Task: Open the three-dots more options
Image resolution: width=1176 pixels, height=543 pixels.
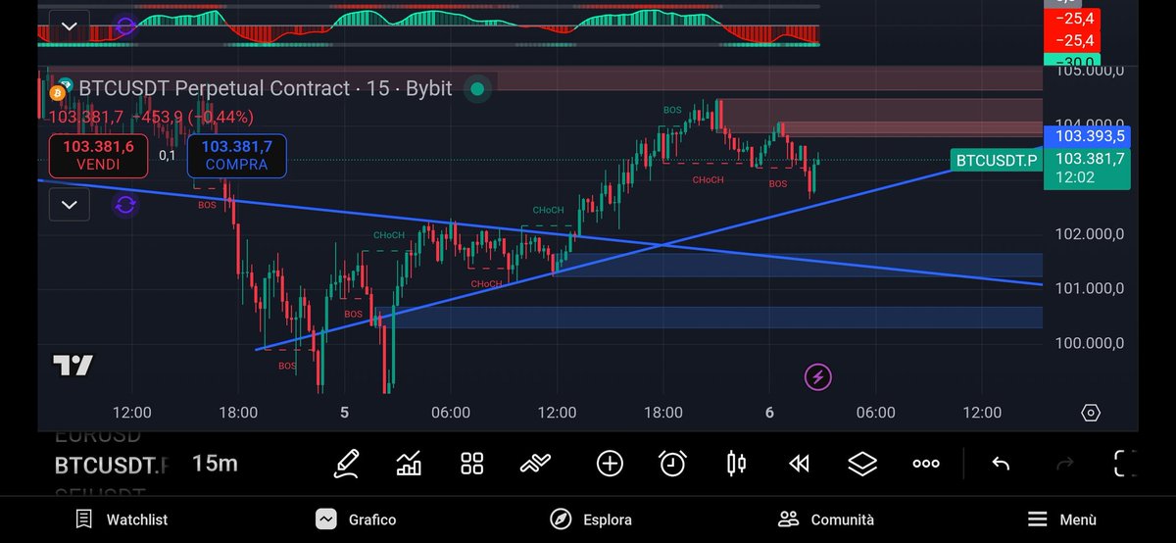Action: [x=926, y=464]
